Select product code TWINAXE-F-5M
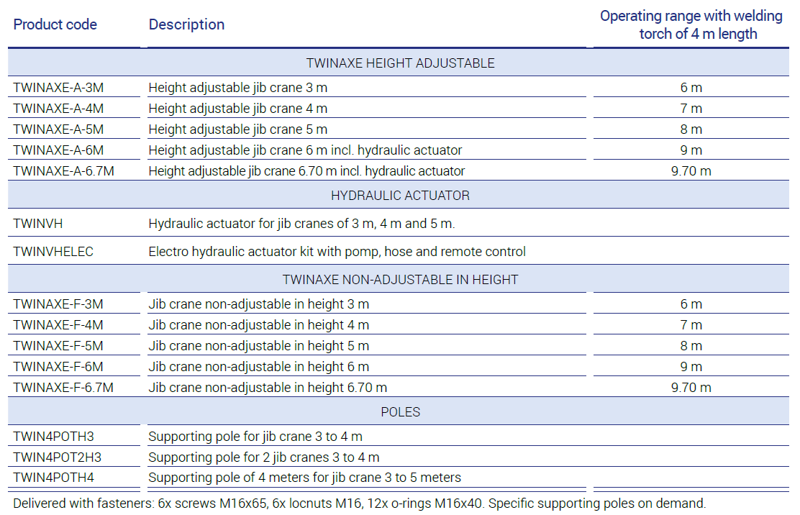The width and height of the screenshot is (800, 515). click(x=58, y=346)
